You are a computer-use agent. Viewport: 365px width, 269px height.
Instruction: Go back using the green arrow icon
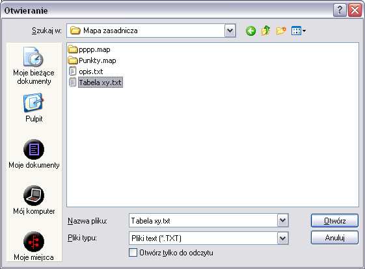[250, 31]
